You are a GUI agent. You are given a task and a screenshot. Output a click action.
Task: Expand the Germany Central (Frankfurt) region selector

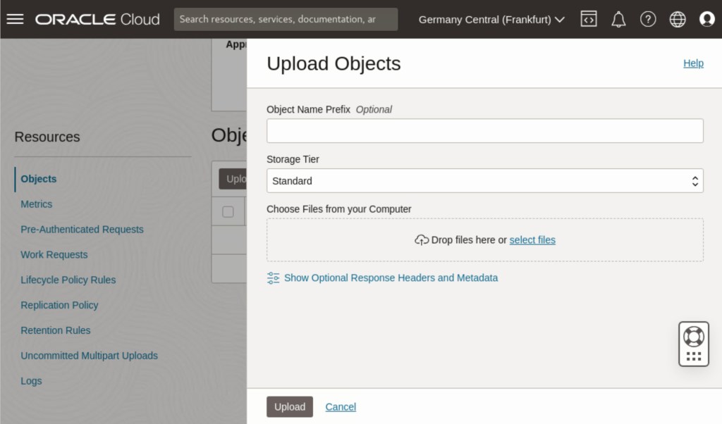point(491,19)
